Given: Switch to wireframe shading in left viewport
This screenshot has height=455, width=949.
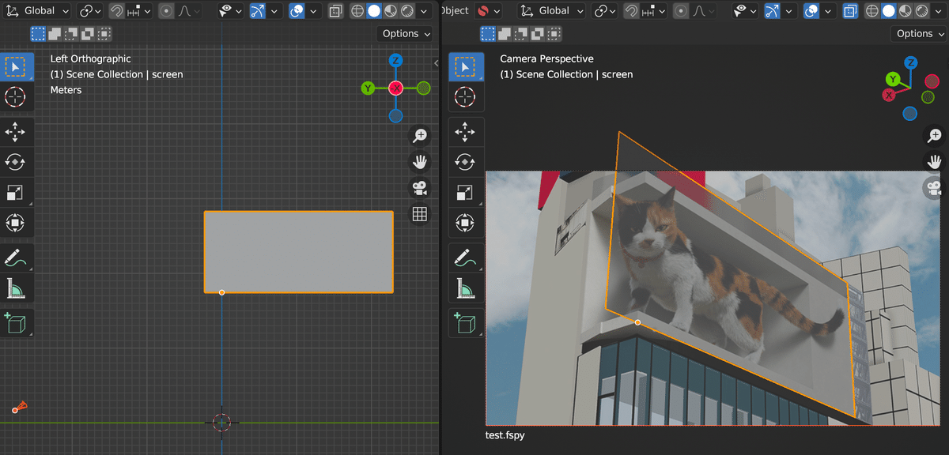Looking at the screenshot, I should (x=357, y=11).
